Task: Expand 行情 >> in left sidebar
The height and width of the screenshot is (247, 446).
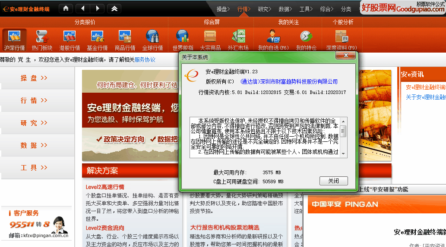Action: [x=34, y=100]
